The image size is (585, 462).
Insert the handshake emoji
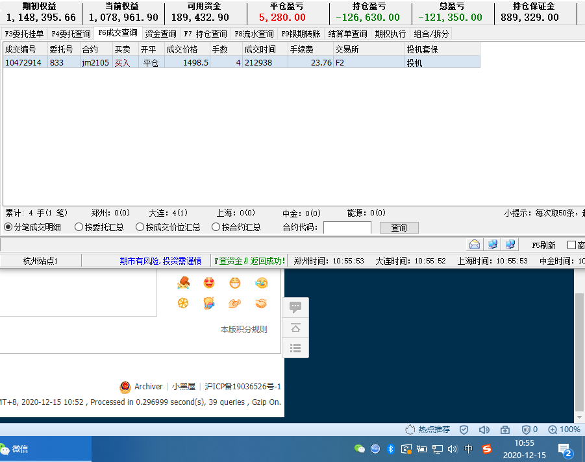point(261,303)
